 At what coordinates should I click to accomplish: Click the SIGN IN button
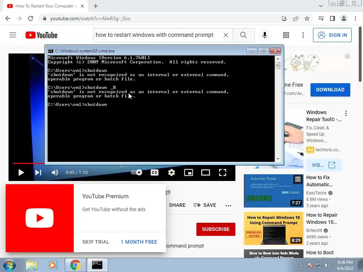tap(332, 35)
